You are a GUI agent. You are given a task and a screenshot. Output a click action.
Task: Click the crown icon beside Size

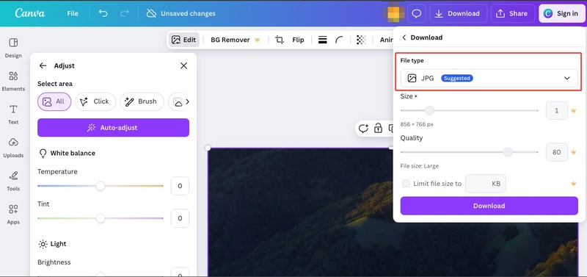click(x=574, y=110)
